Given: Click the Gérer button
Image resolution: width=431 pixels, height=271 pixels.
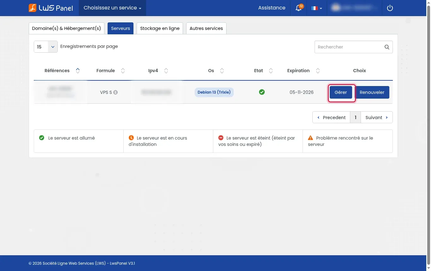Looking at the screenshot, I should [x=341, y=92].
